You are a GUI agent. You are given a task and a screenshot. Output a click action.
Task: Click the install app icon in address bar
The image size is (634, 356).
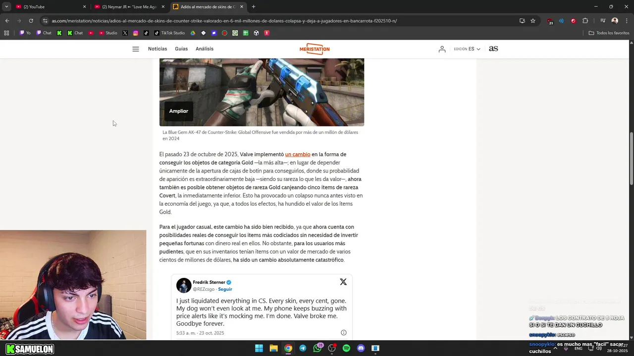(522, 21)
